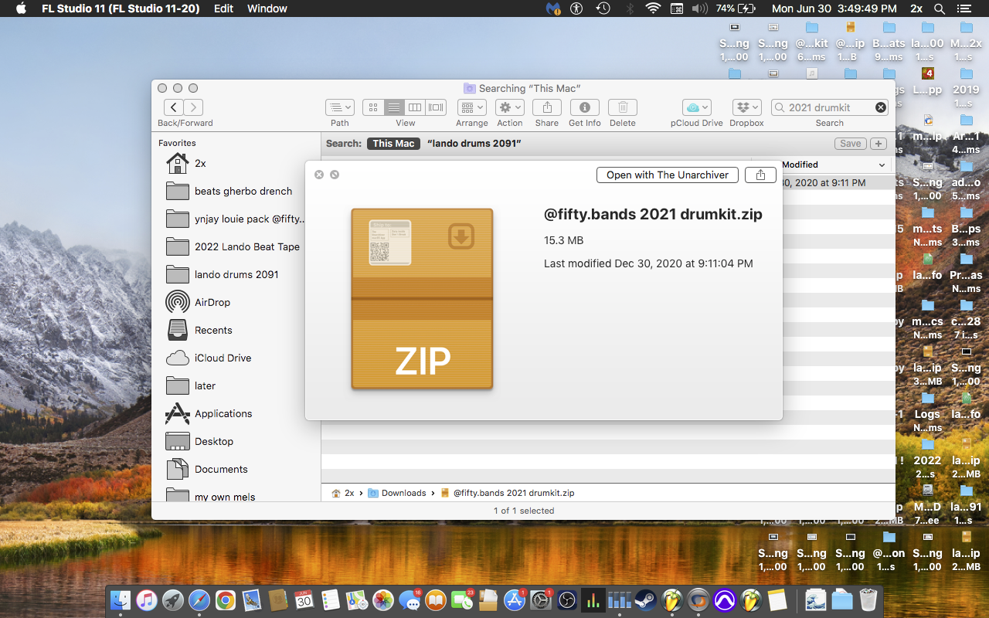Open the Arrange dropdown menu

tap(471, 107)
